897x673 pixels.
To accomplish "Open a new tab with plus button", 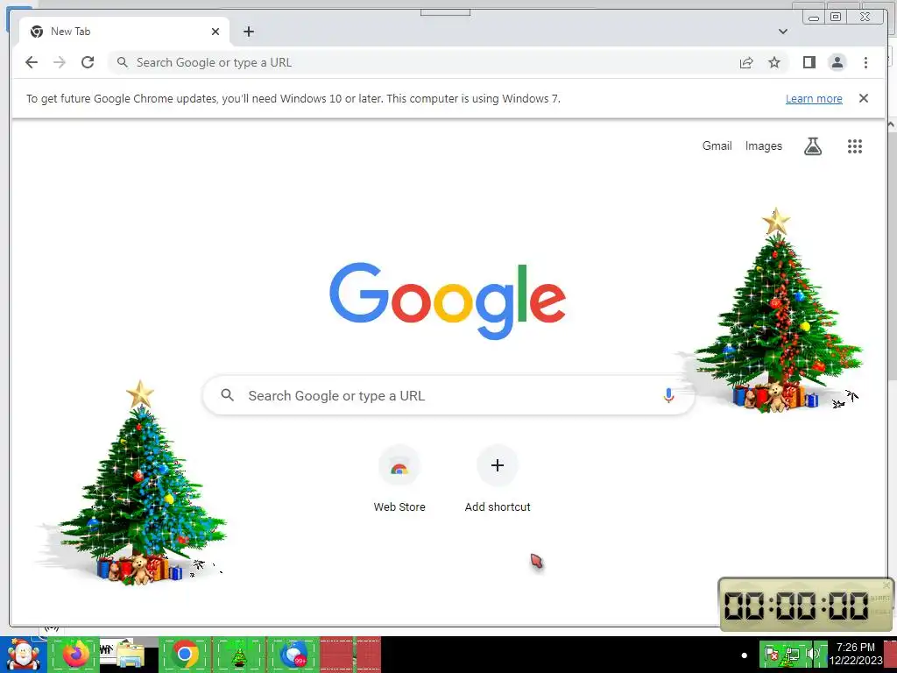I will pos(248,32).
